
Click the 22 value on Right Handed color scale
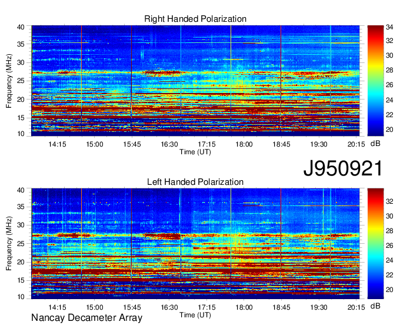click(x=389, y=115)
